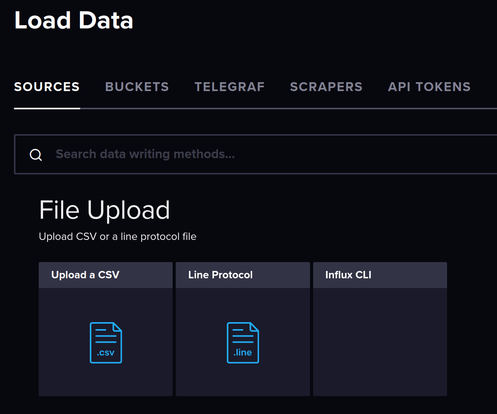Select the API Tokens tab
497x414 pixels.
click(x=429, y=87)
